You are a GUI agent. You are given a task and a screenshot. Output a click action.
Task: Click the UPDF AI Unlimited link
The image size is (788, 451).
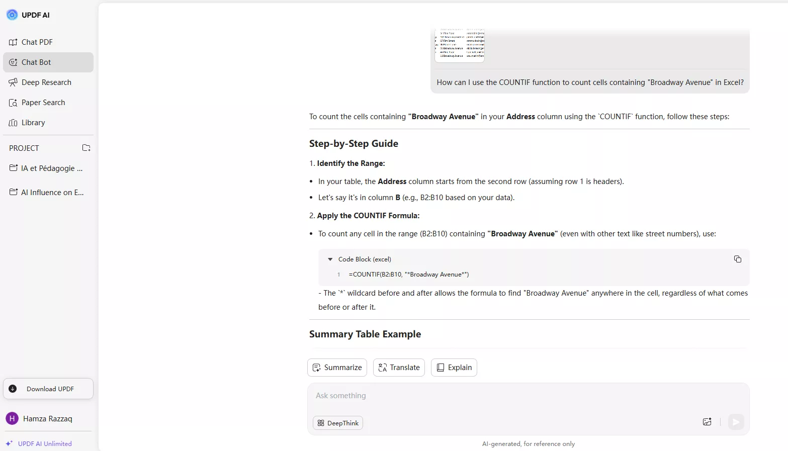(x=45, y=444)
